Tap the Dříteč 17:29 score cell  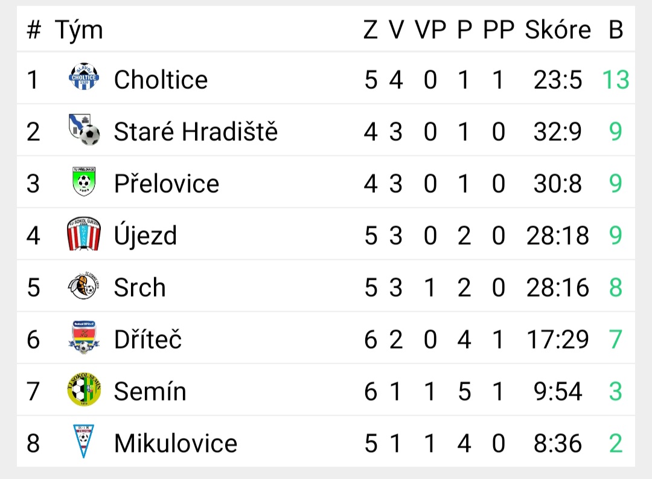tap(558, 339)
